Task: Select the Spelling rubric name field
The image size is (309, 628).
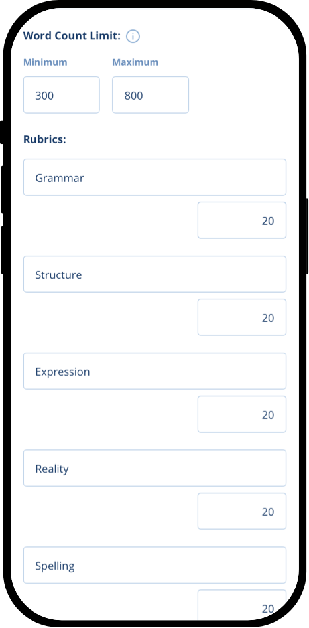Action: (155, 565)
